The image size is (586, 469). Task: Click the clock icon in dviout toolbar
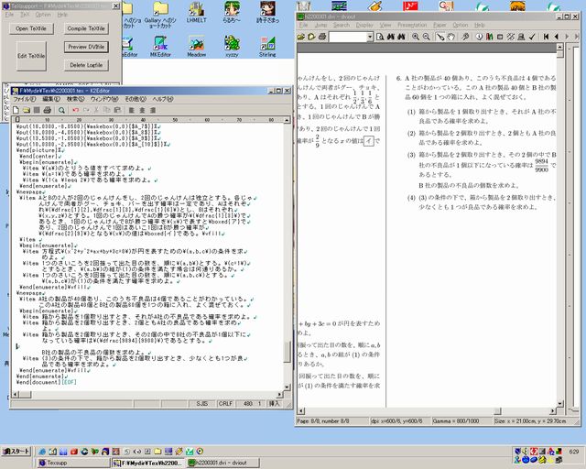point(479,37)
